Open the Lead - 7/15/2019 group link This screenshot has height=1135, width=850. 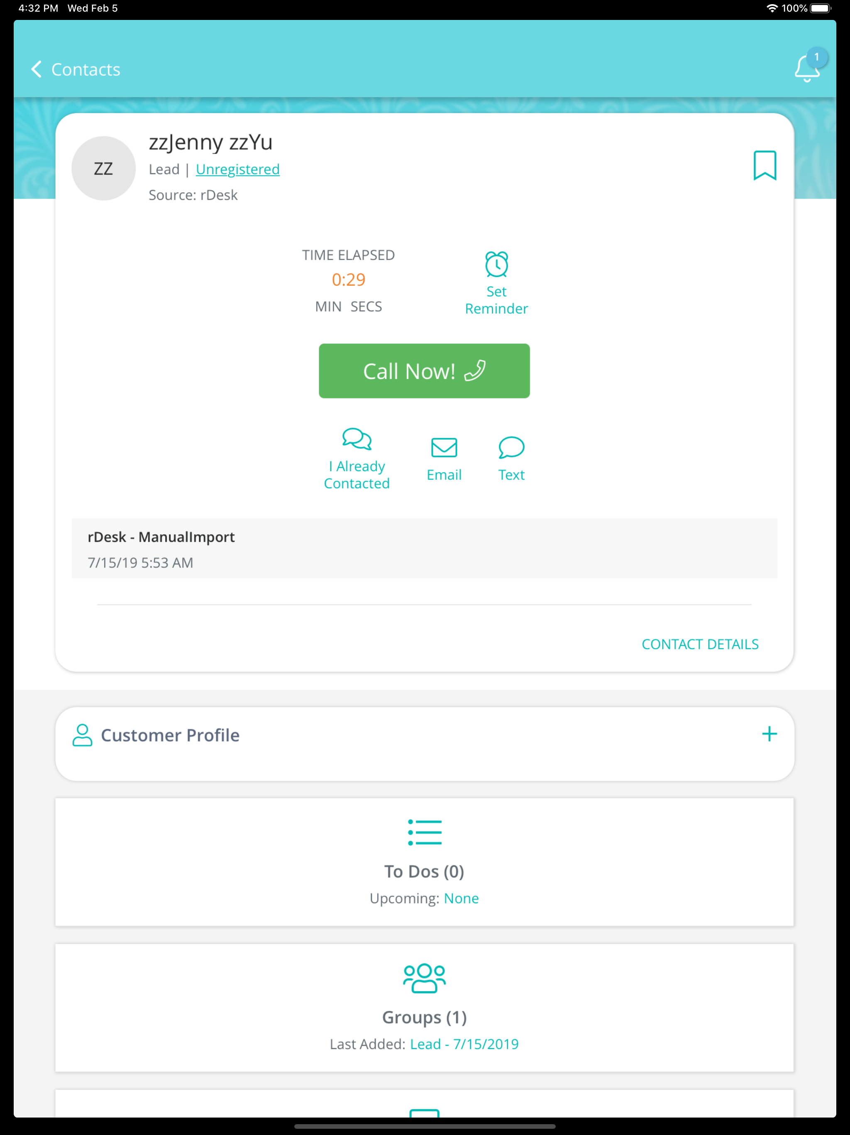point(464,1044)
